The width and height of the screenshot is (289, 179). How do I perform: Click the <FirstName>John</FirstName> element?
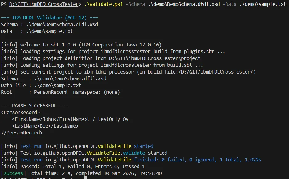coord(49,119)
